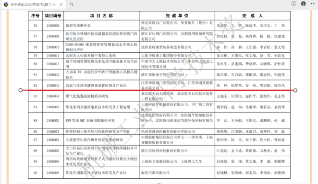Image resolution: width=318 pixels, height=184 pixels.
Task: Click the 海信空调有限公司 cell
Action: (x=177, y=173)
